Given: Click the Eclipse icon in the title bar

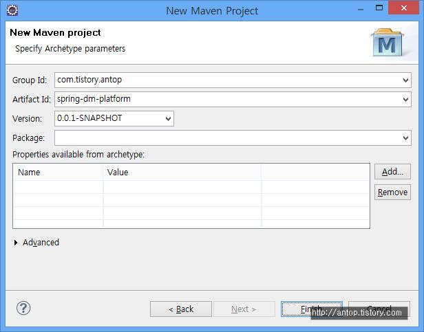Looking at the screenshot, I should pyautogui.click(x=12, y=10).
